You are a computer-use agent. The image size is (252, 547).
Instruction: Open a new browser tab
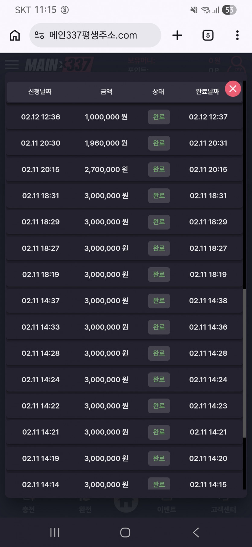[177, 35]
